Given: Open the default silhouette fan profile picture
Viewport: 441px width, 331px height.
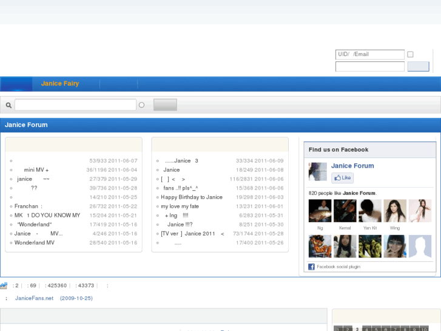Looking at the screenshot, I should click(x=420, y=246).
